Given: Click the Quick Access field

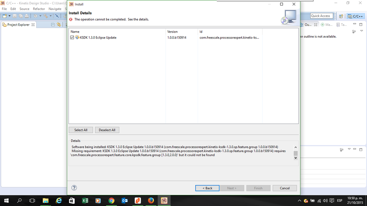Looking at the screenshot, I should pyautogui.click(x=321, y=16).
